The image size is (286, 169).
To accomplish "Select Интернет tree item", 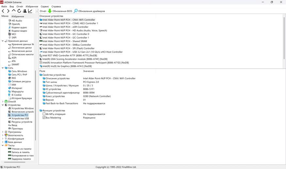I will pyautogui.click(x=17, y=88).
